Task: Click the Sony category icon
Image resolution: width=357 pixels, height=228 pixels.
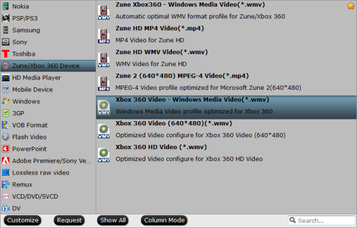Action: coord(5,42)
